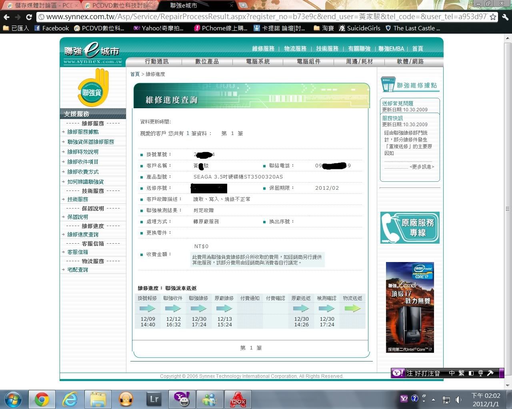Open 客服信箱 sidebar link
The image size is (512, 409).
tap(78, 252)
